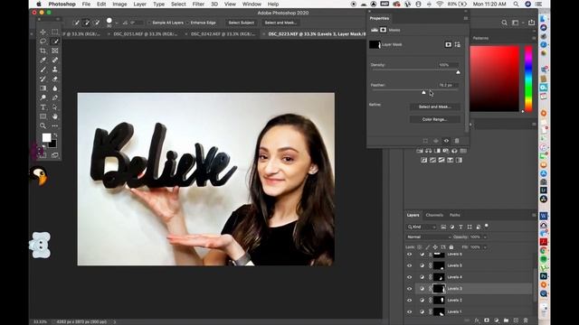Switch to the Channels tab
Screen dimensions: 579x325
pyautogui.click(x=434, y=215)
